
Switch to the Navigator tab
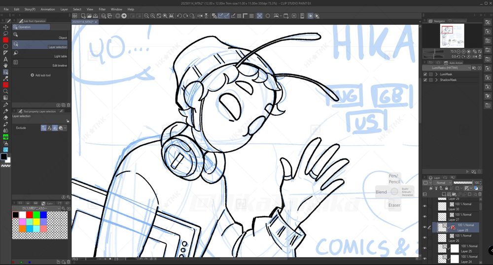point(437,21)
